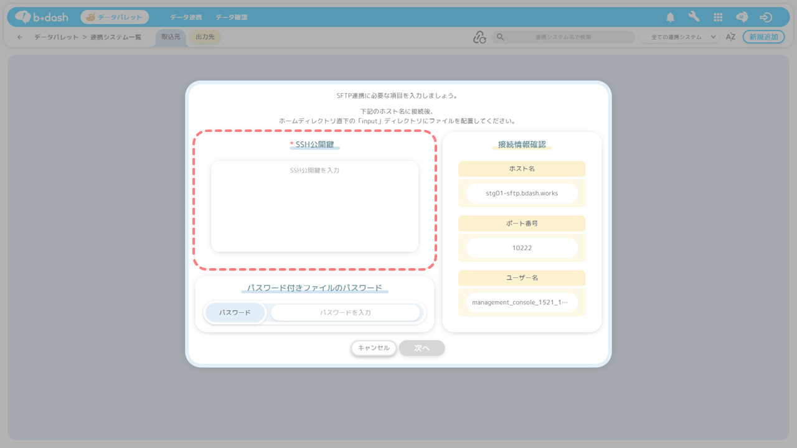Switch to the 出力先 tab
Screen dimensions: 797x448
205,37
